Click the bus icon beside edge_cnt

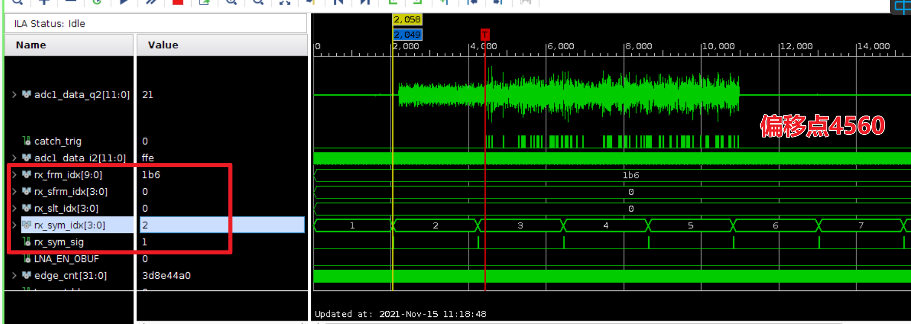pos(26,275)
